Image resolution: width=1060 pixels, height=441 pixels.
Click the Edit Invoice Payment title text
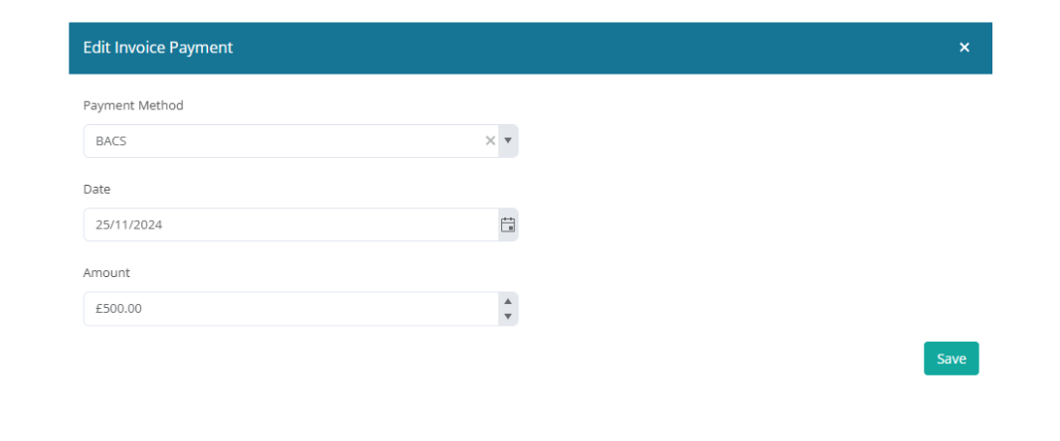point(157,48)
